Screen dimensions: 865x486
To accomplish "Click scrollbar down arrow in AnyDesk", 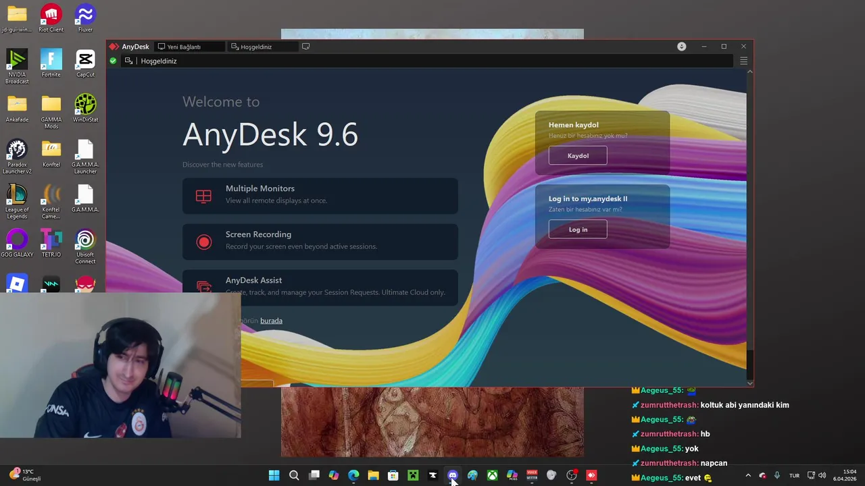I will coord(749,383).
